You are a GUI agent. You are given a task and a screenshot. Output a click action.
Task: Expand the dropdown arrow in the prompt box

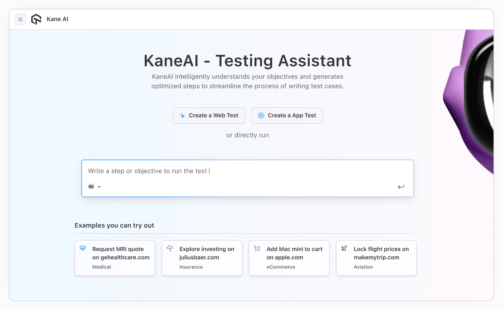[x=99, y=187]
